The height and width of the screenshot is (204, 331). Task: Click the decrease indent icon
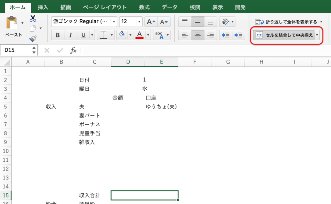click(225, 35)
